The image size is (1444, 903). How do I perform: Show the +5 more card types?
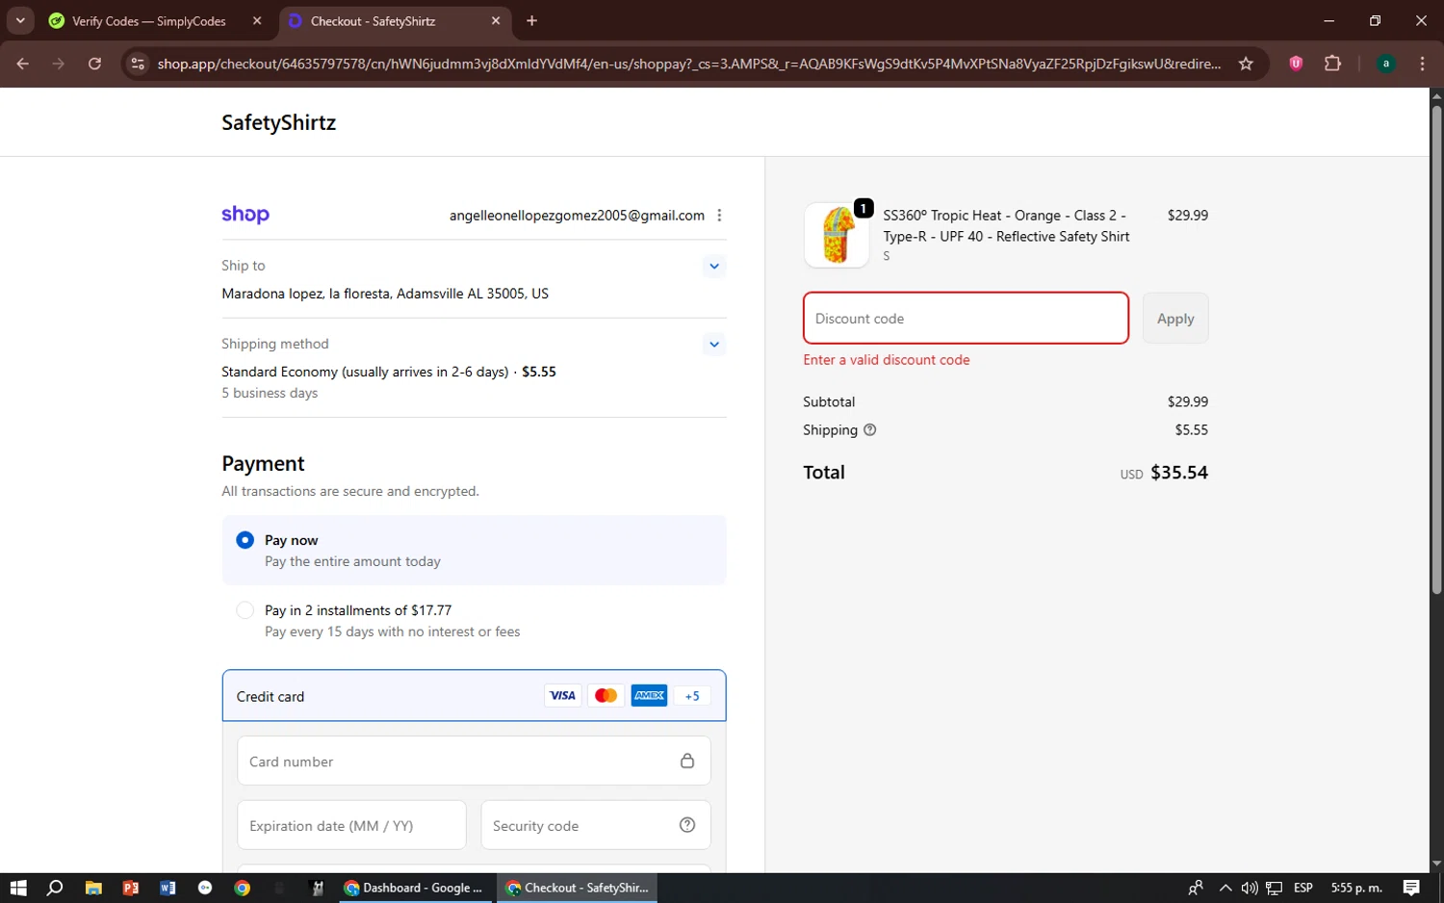692,696
